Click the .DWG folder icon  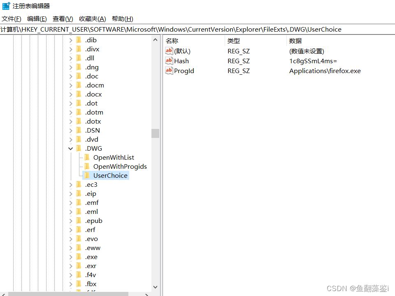[x=79, y=149]
